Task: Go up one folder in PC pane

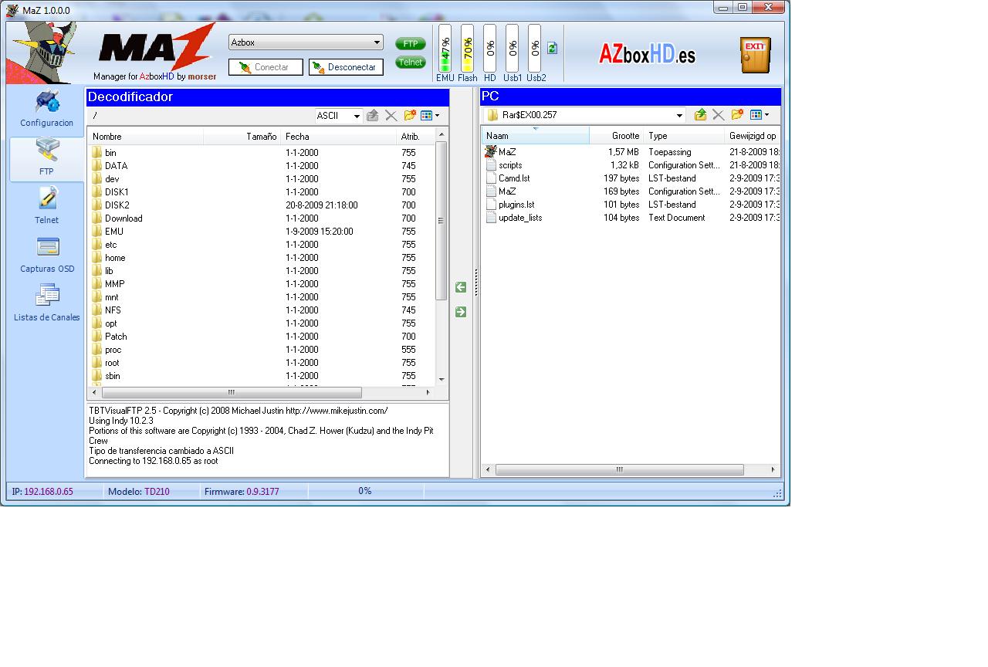Action: [700, 115]
